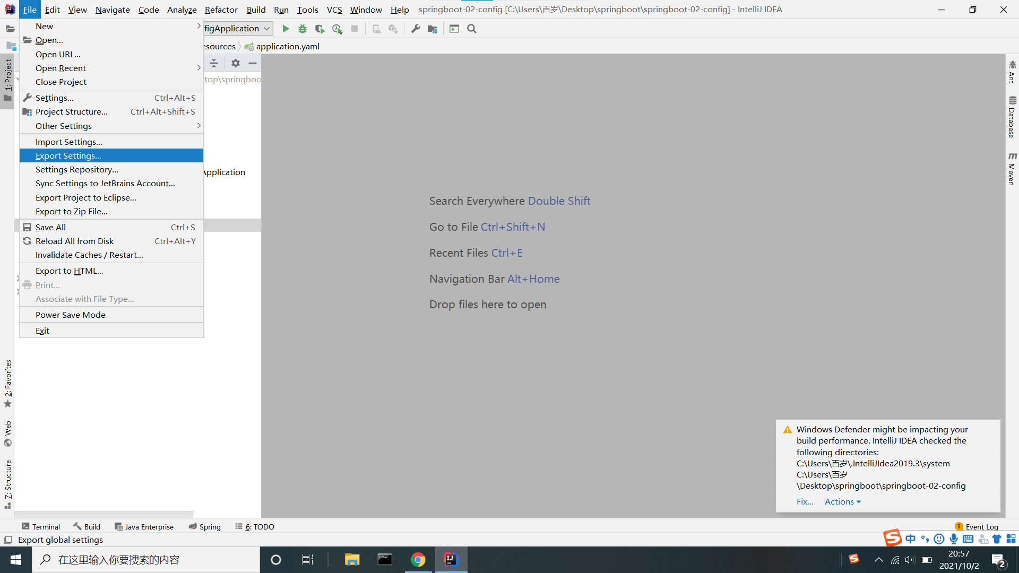Image resolution: width=1019 pixels, height=573 pixels.
Task: Open Chrome from taskbar
Action: [418, 560]
